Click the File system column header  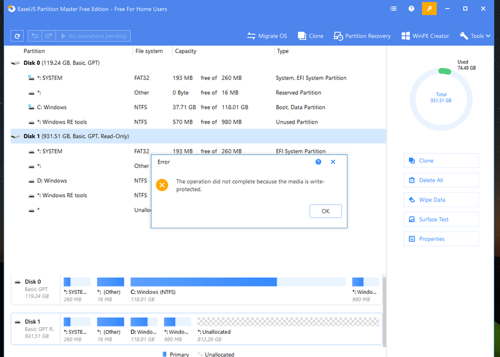point(149,51)
